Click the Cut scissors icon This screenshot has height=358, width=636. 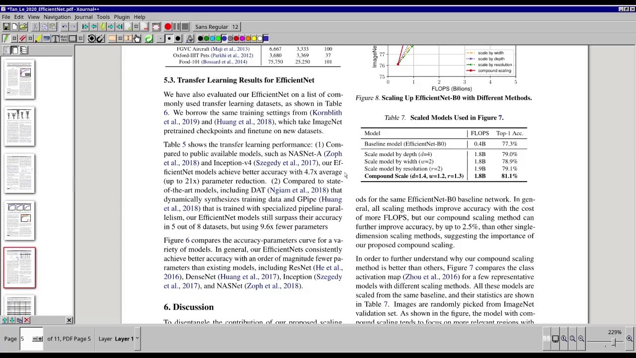click(x=35, y=27)
